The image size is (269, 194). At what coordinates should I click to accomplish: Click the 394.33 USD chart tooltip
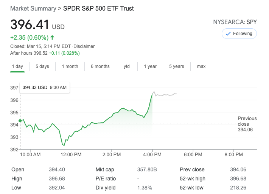pos(45,88)
